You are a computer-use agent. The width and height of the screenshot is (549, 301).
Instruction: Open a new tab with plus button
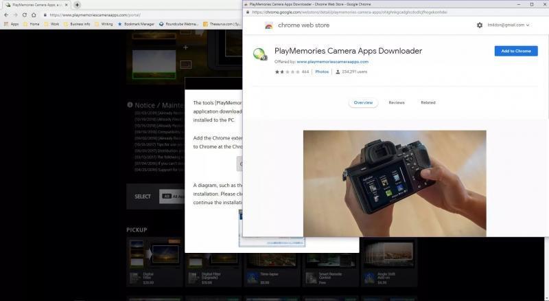tap(77, 5)
